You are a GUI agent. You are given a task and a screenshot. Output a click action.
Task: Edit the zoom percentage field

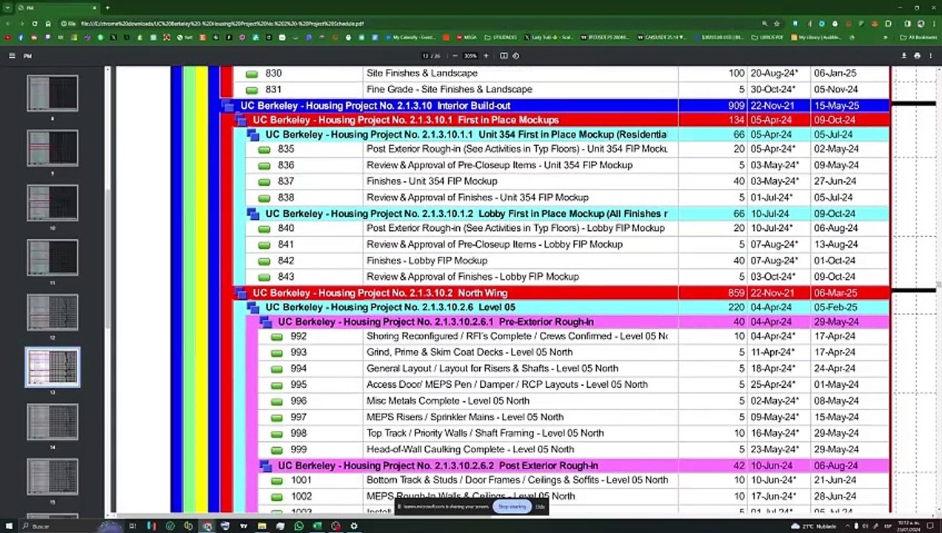tap(470, 56)
